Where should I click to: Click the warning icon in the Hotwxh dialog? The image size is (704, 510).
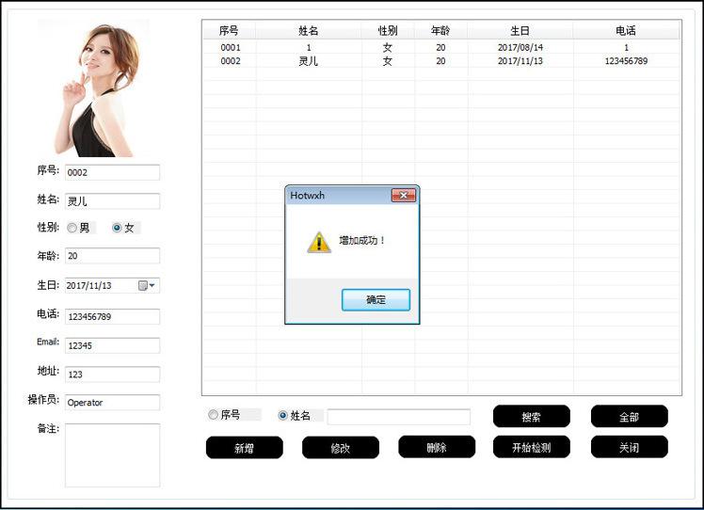pyautogui.click(x=319, y=243)
